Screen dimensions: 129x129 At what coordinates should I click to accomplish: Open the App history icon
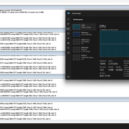tap(68, 34)
